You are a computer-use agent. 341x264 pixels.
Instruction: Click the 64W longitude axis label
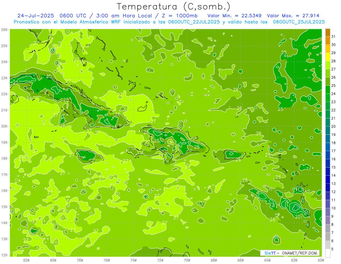267,260
